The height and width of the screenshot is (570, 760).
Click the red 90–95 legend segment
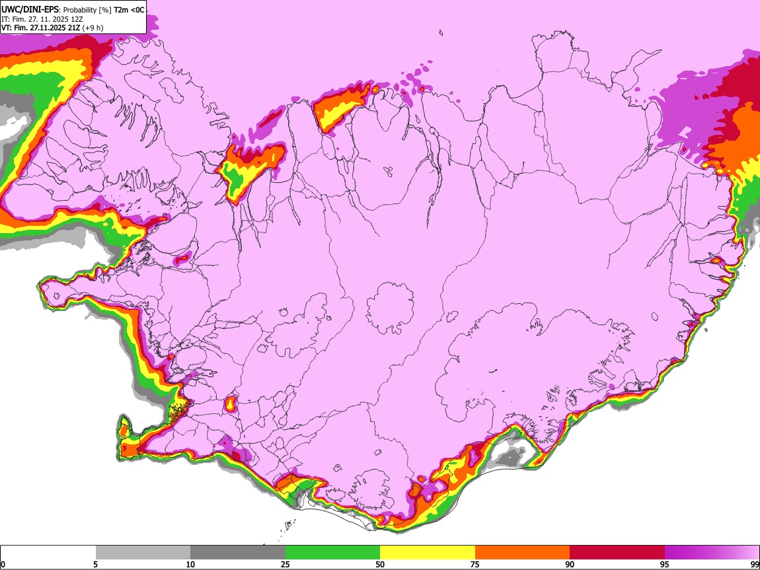(x=617, y=552)
